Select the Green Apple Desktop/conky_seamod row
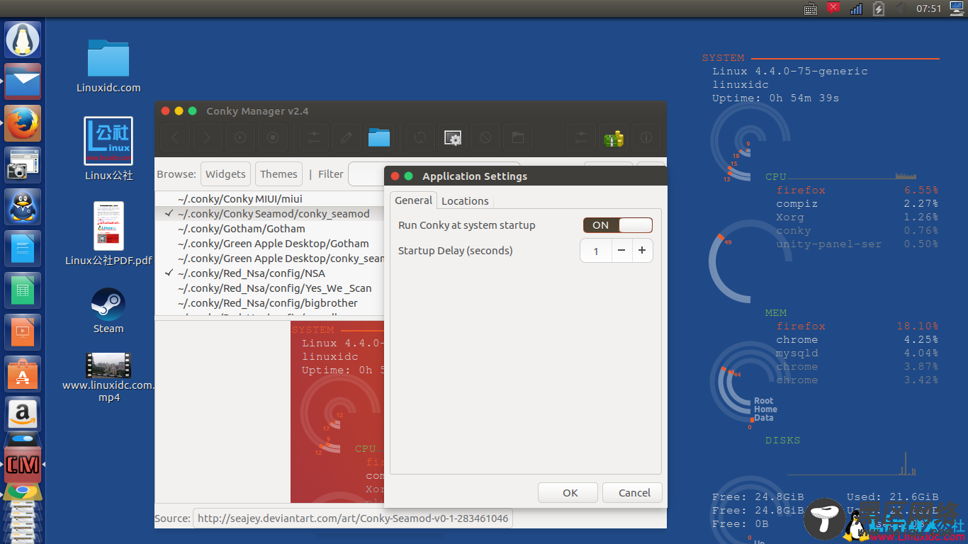 pyautogui.click(x=269, y=259)
